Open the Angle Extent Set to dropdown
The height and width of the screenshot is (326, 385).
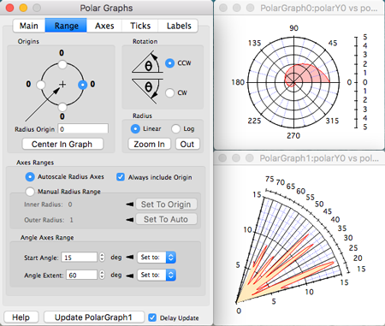(157, 275)
